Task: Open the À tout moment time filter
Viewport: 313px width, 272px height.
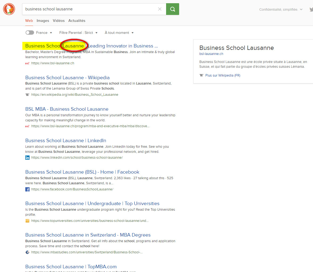Action: click(x=119, y=33)
